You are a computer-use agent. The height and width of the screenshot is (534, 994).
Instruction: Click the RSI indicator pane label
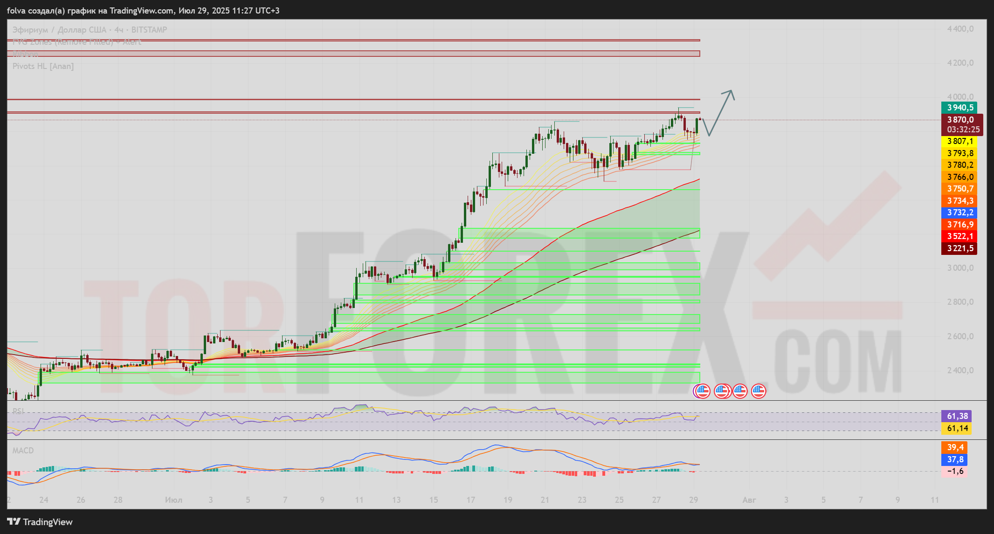tap(19, 411)
